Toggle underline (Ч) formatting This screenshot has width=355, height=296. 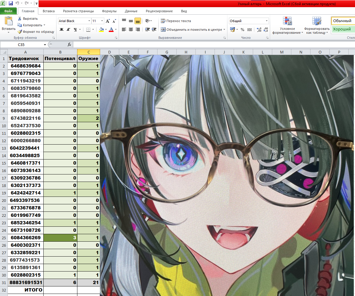pyautogui.click(x=75, y=30)
